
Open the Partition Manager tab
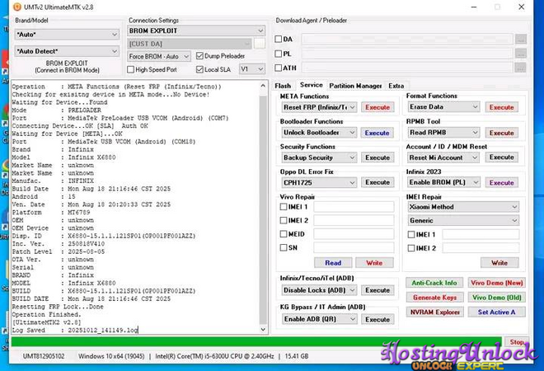(355, 86)
